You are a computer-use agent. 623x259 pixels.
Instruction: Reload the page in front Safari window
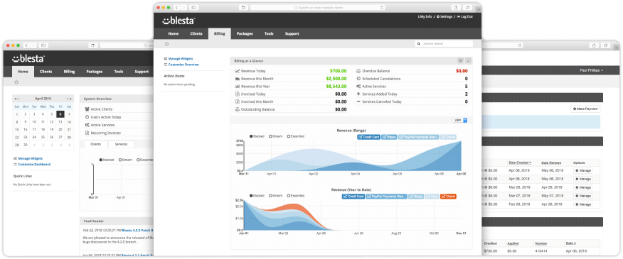point(382,8)
